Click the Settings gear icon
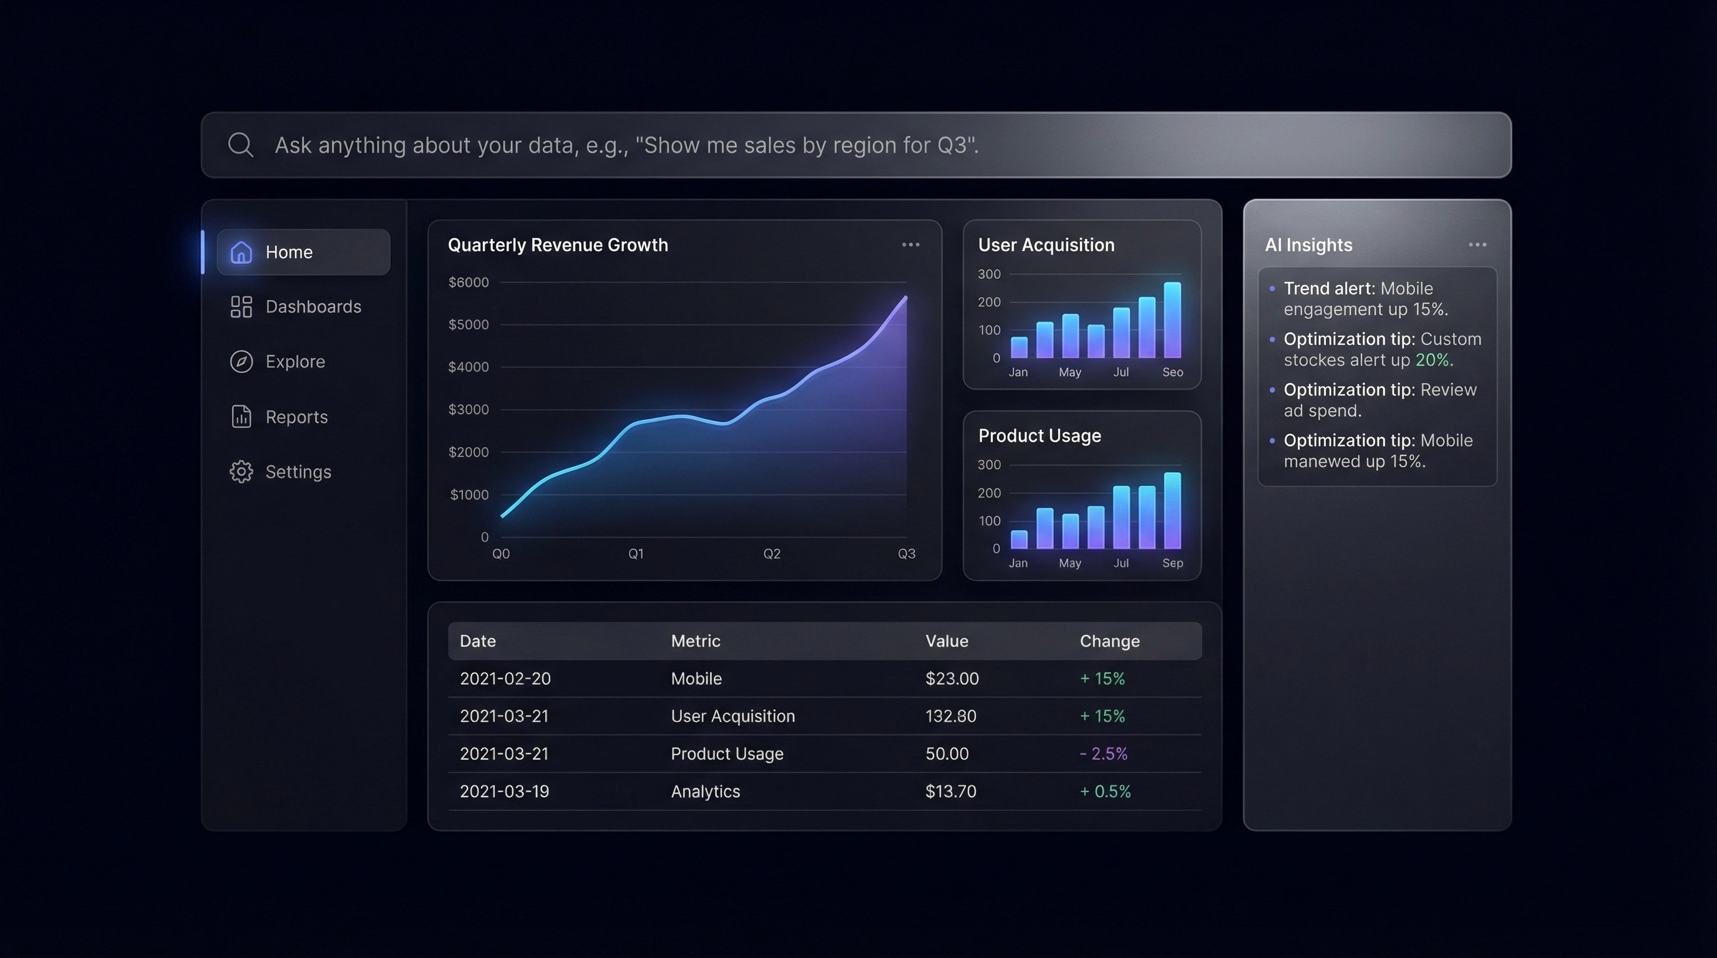The height and width of the screenshot is (958, 1717). pos(241,472)
